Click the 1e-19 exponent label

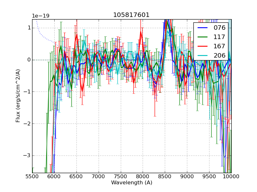point(40,16)
